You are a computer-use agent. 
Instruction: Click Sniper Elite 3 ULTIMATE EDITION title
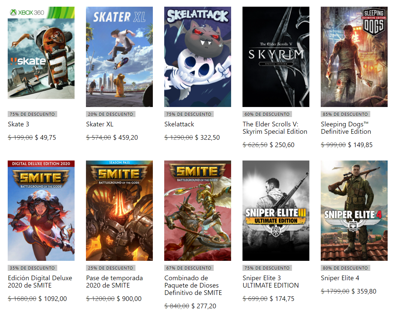[271, 282]
